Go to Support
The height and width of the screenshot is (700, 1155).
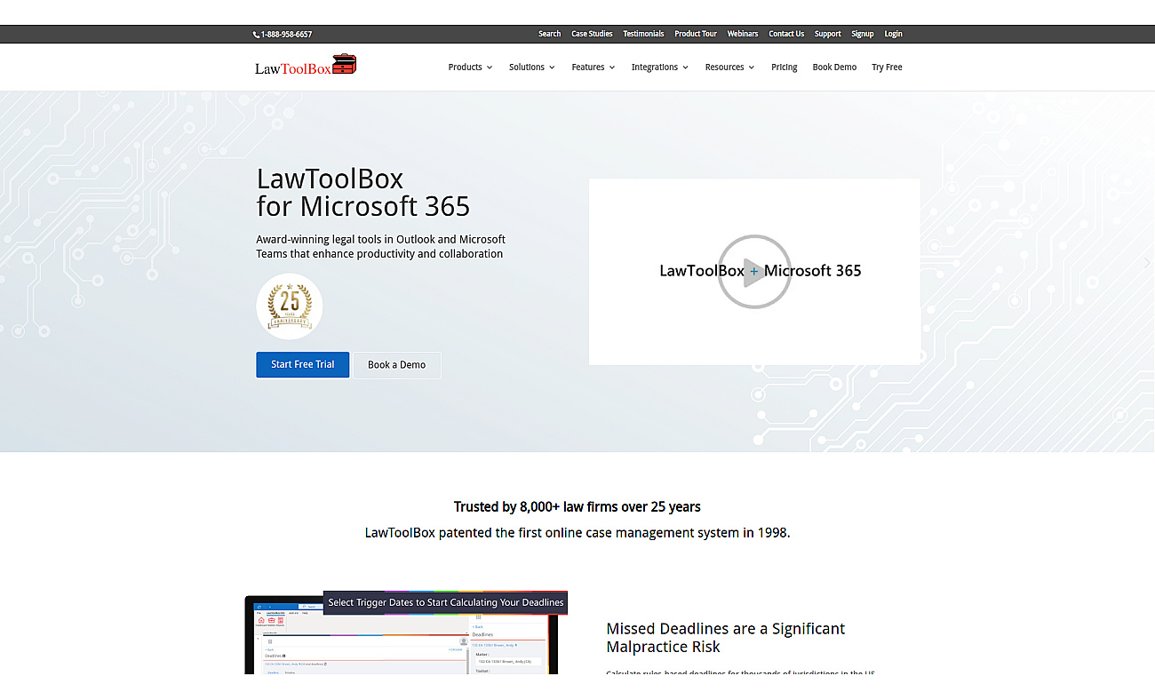[x=827, y=34]
